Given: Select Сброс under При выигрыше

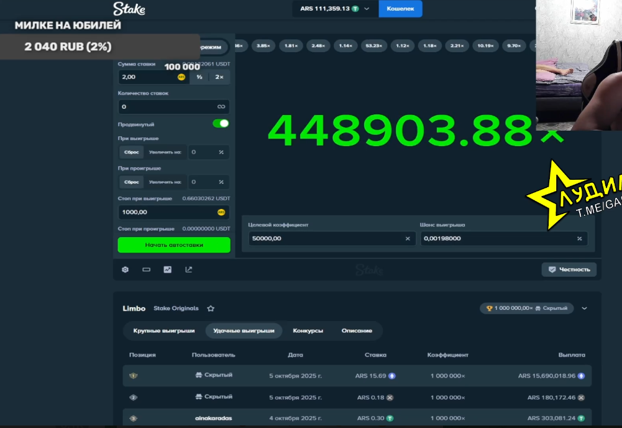Looking at the screenshot, I should click(131, 152).
